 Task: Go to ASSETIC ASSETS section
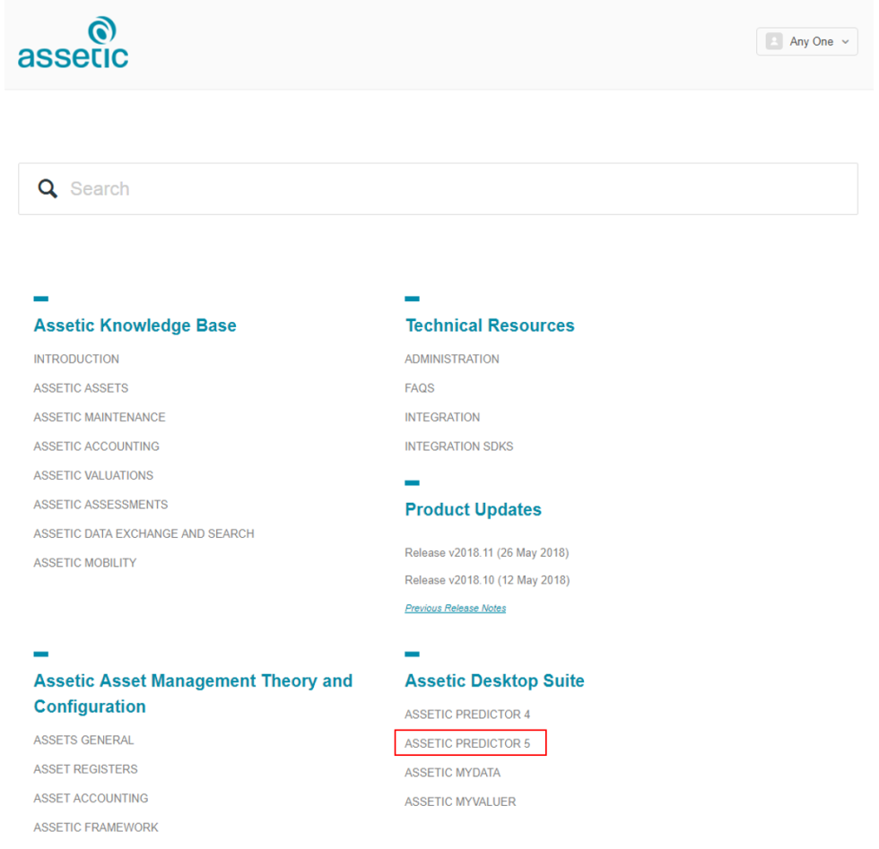81,388
